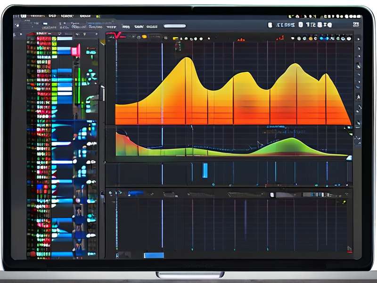Open the white pill-shaped dropdown field in top toolbar

(x=175, y=26)
